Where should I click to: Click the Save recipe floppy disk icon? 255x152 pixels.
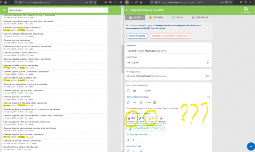[246, 9]
